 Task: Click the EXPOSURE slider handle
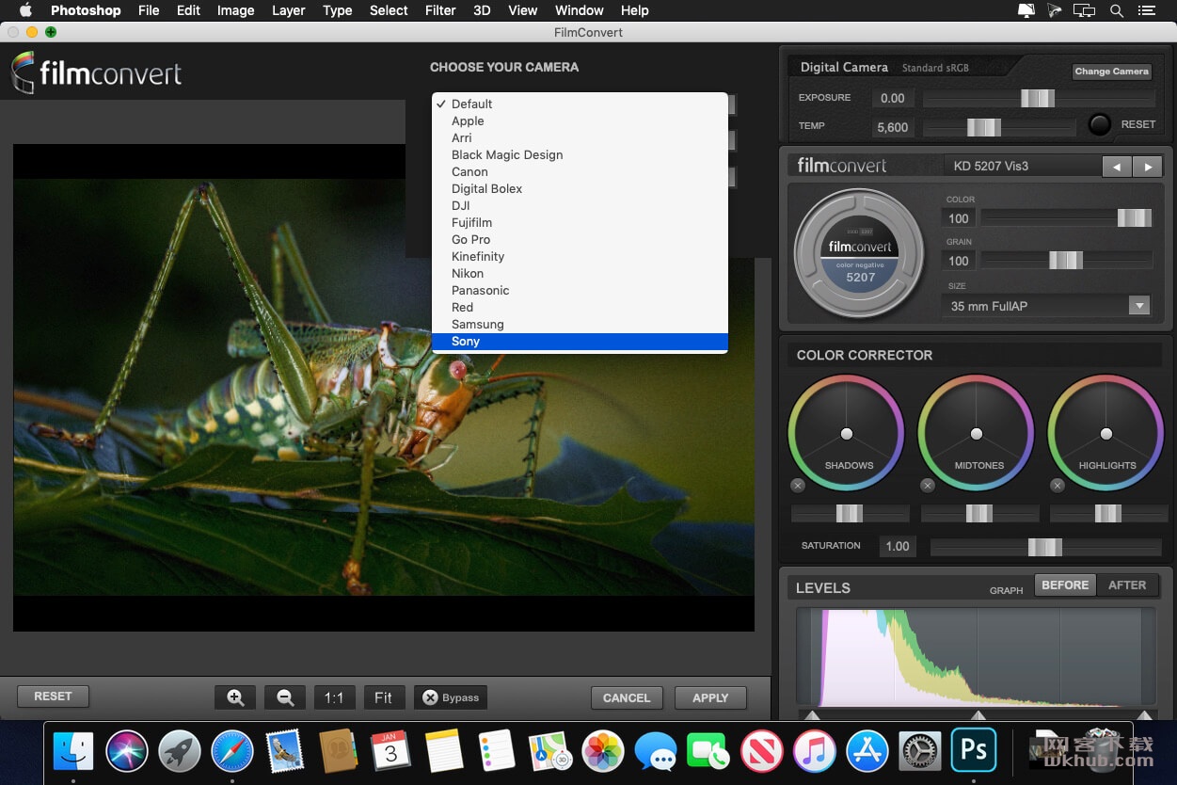tap(1038, 98)
